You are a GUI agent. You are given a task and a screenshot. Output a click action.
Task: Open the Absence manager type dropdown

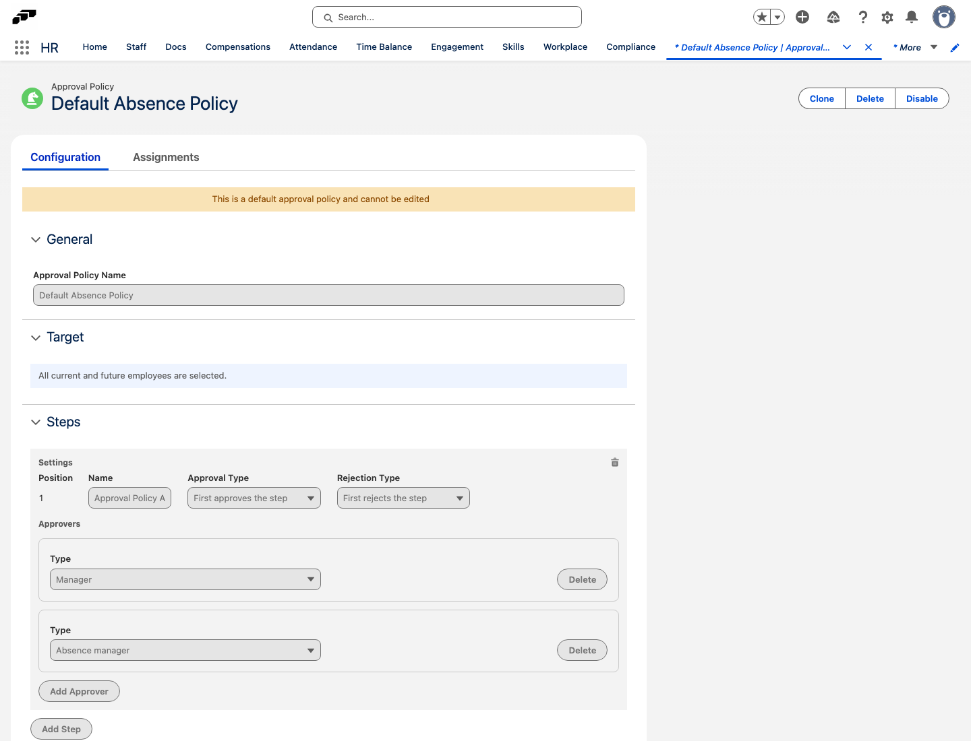click(x=185, y=650)
